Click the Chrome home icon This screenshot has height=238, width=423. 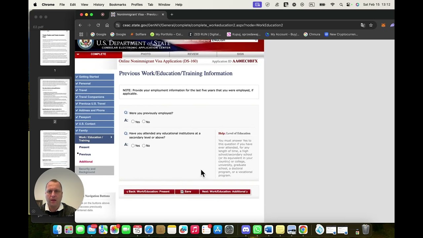coord(107,25)
